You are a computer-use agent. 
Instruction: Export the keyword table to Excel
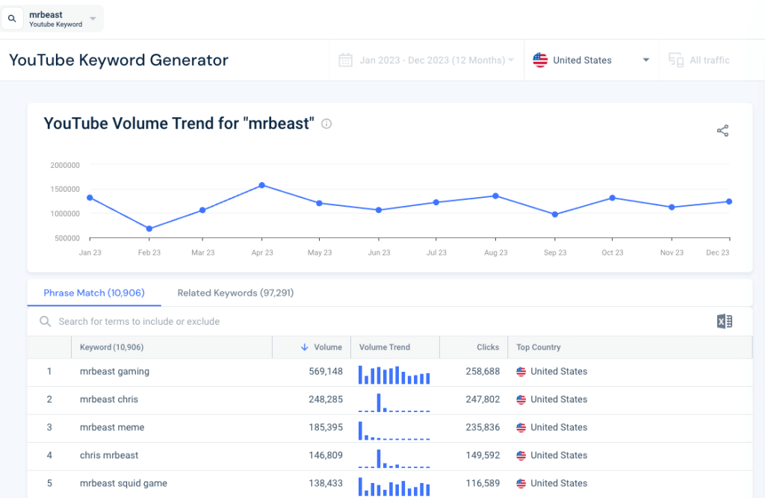tap(724, 321)
